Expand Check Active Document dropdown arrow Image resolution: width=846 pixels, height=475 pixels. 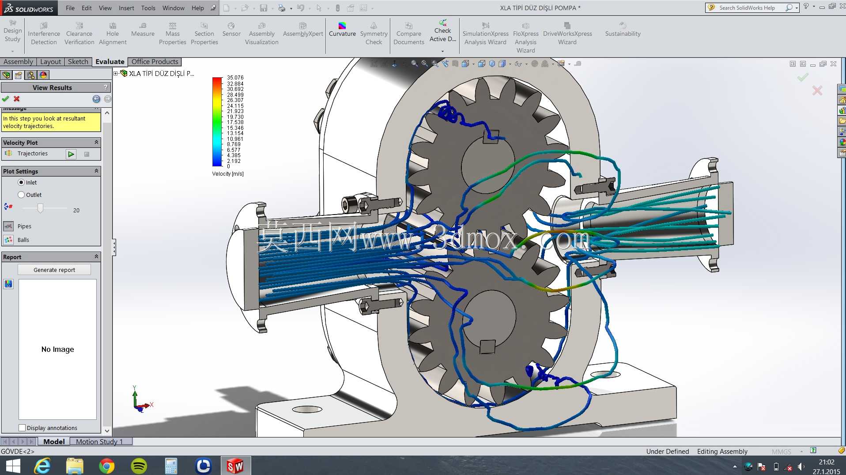pos(442,51)
